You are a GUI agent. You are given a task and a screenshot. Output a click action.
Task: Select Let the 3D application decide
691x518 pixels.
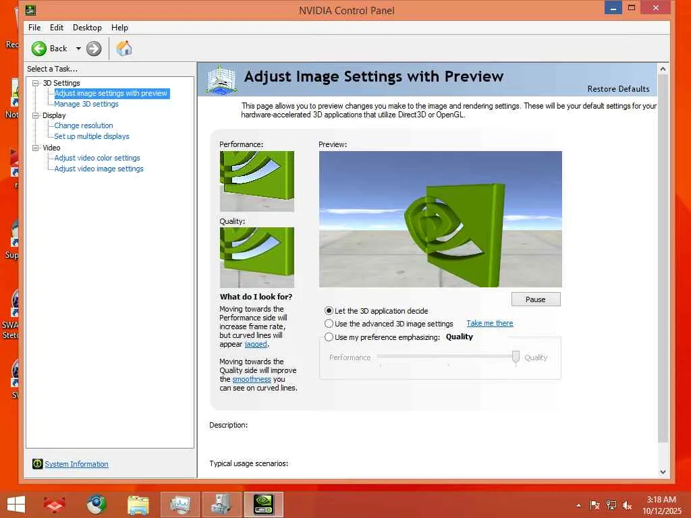point(329,310)
